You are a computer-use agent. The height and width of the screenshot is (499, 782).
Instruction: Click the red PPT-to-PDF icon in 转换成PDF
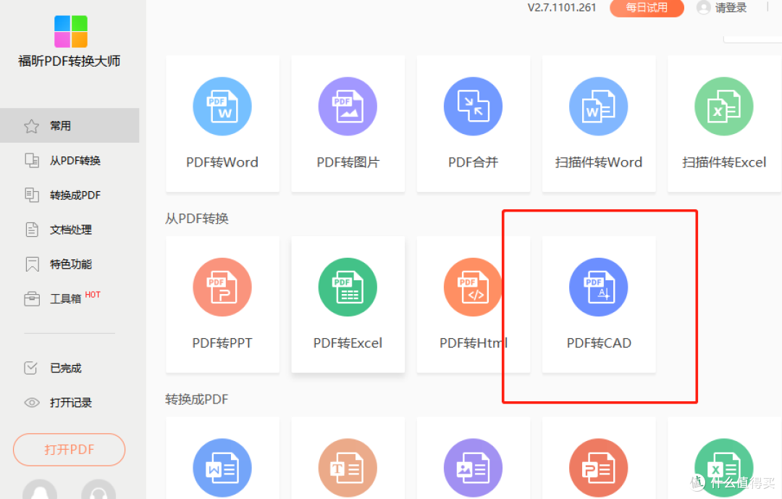(x=599, y=468)
